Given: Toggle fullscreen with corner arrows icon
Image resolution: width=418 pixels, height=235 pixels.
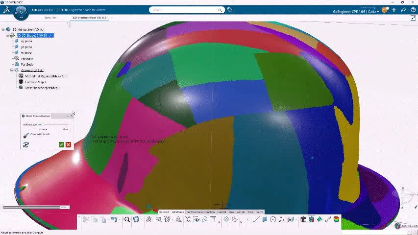Looking at the screenshot, I should point(413,18).
